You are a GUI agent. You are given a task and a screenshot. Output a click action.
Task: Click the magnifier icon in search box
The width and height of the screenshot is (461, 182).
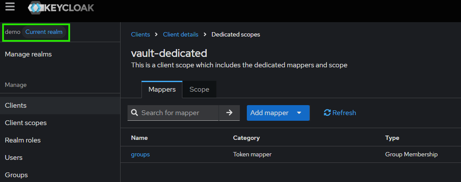135,113
